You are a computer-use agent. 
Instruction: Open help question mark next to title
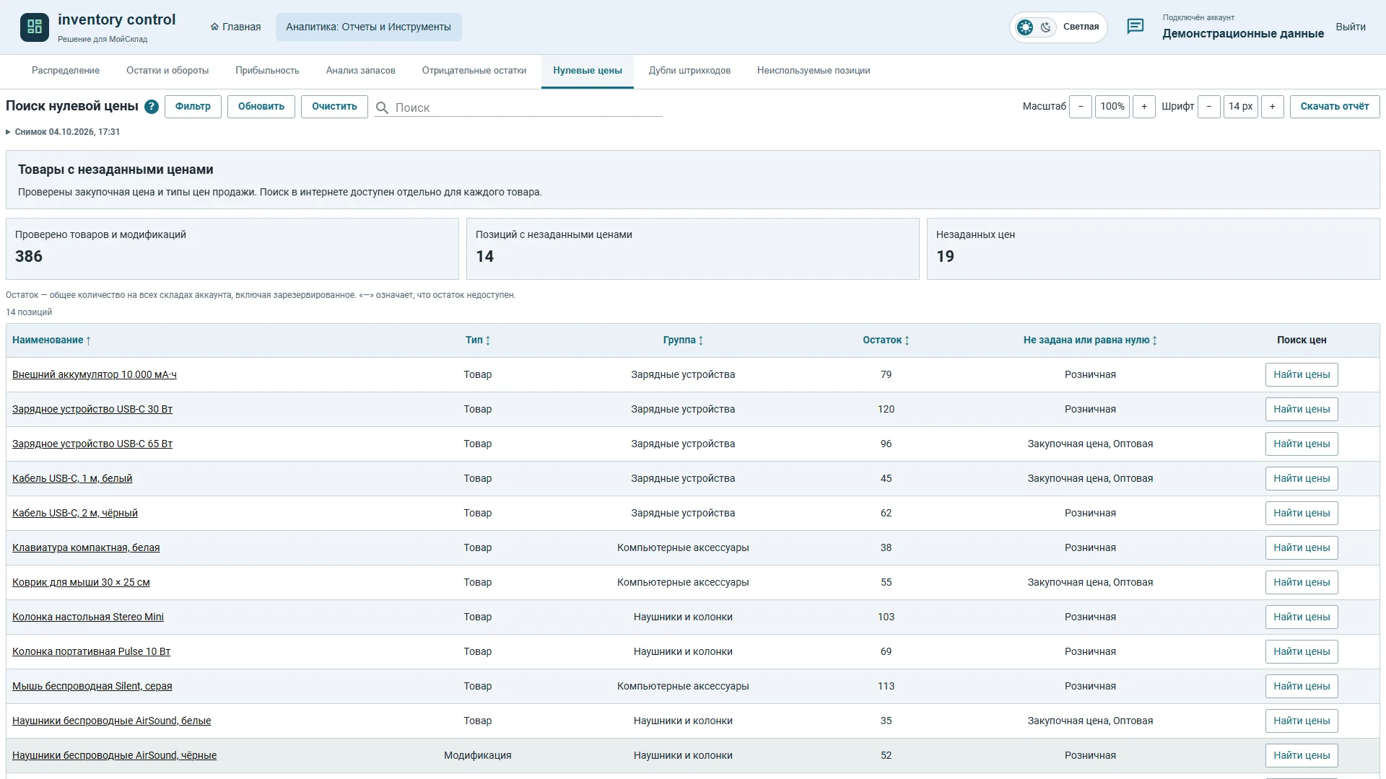(151, 107)
